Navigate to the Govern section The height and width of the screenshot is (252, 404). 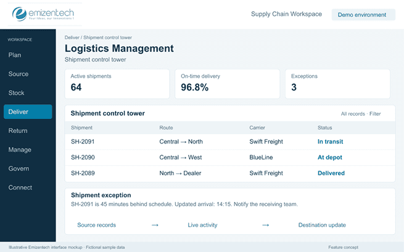click(x=19, y=169)
